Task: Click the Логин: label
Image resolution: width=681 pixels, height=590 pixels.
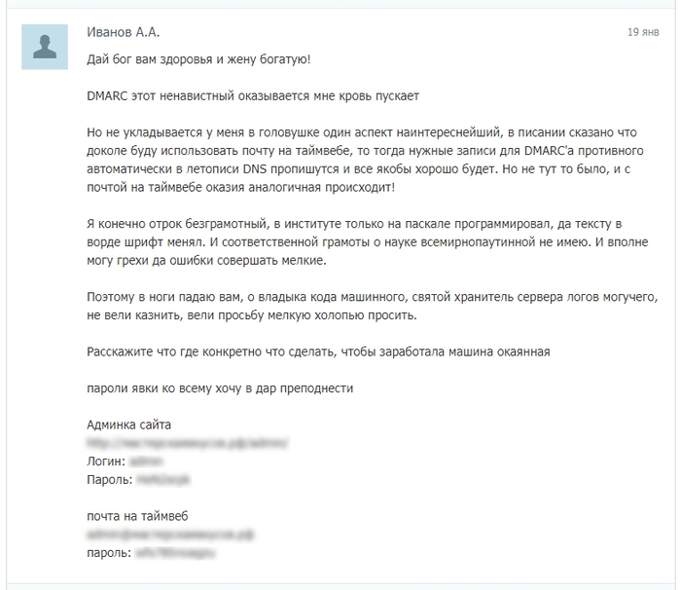Action: pos(106,461)
